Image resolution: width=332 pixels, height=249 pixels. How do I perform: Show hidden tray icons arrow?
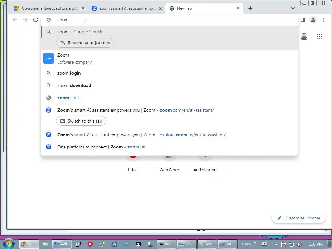[276, 244]
